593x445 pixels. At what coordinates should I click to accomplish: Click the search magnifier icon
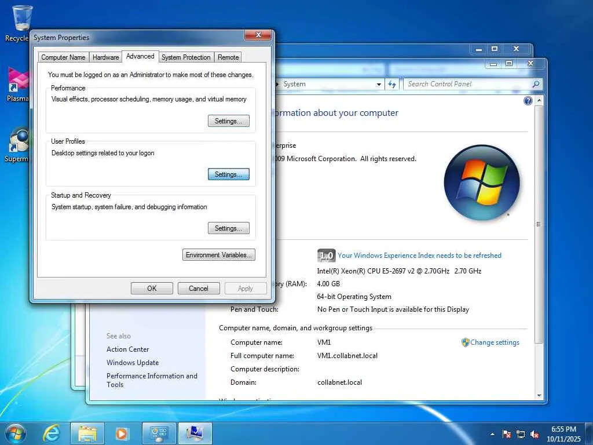tap(536, 84)
